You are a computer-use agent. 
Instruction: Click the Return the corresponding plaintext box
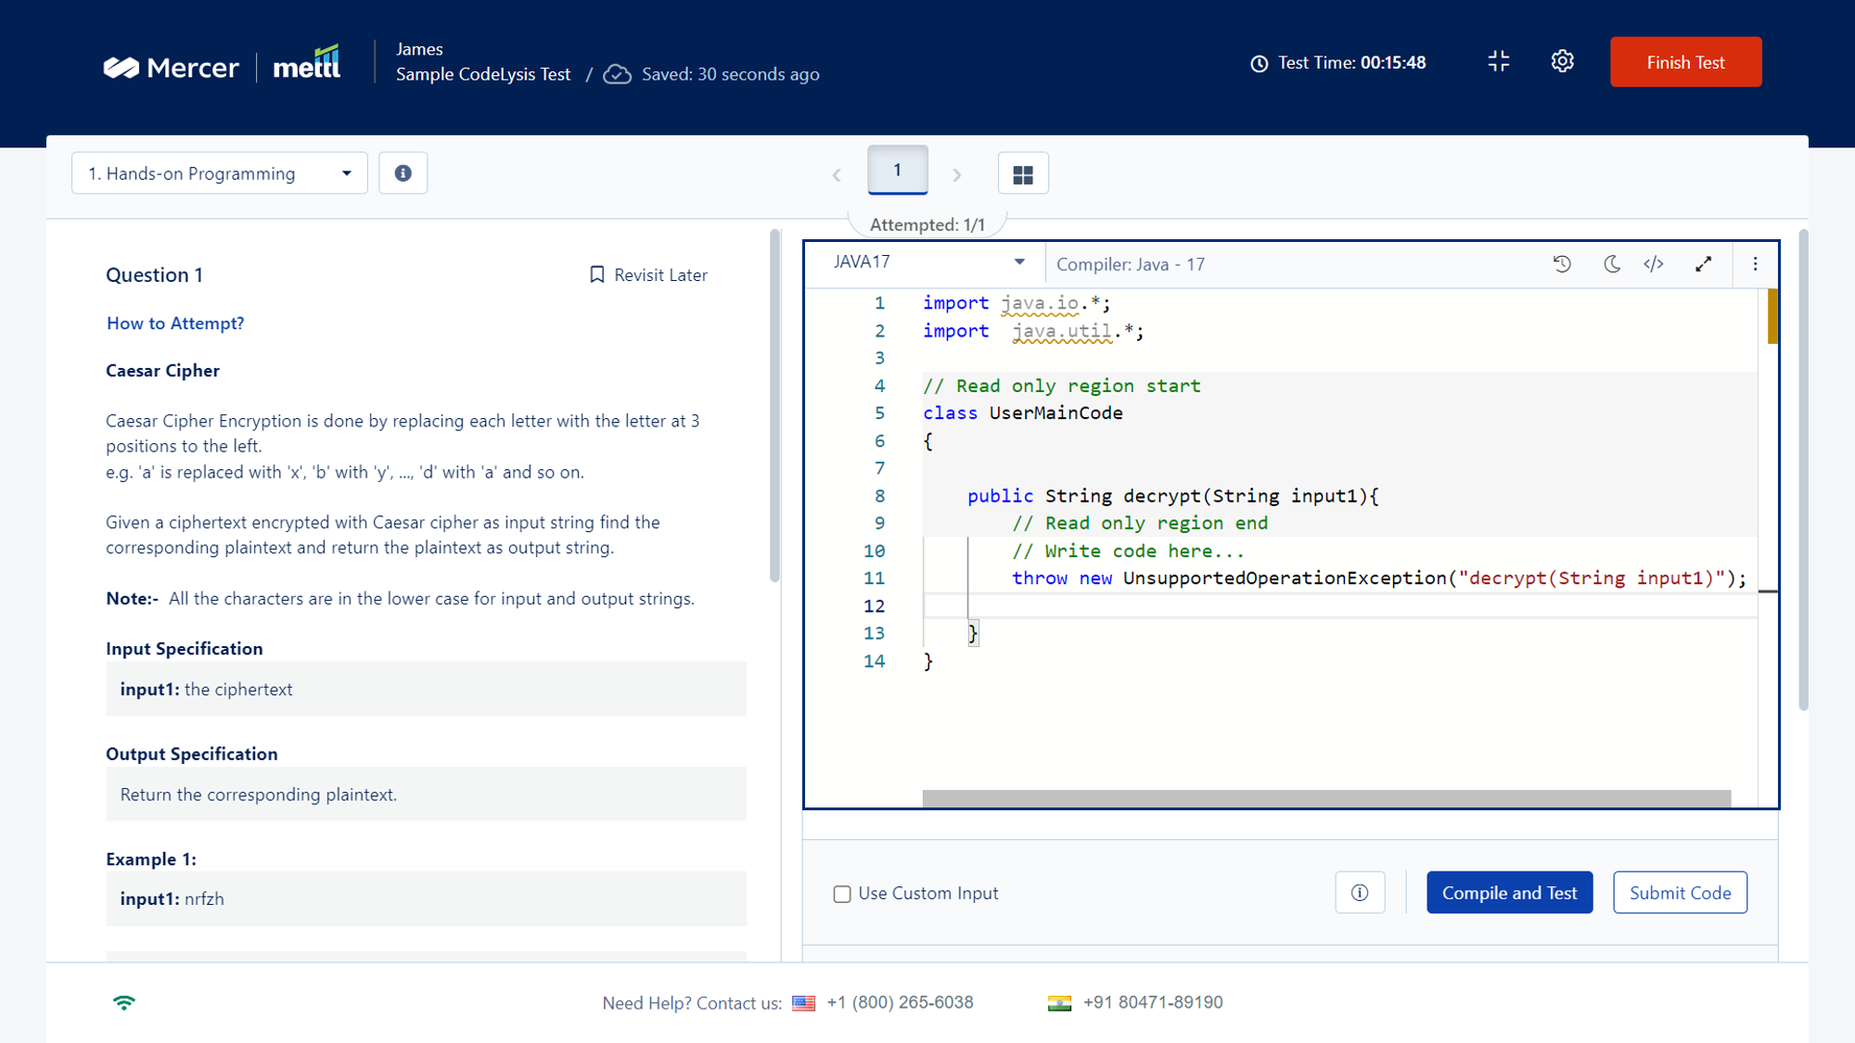coord(426,794)
